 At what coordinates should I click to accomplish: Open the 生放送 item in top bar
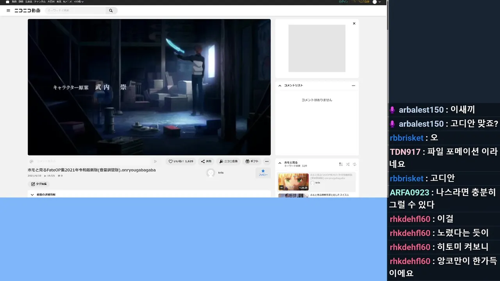(29, 2)
